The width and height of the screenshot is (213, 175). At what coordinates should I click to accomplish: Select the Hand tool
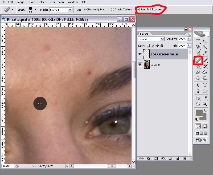coord(198,104)
